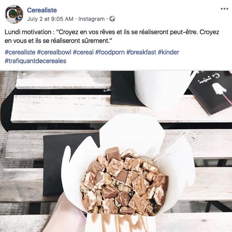Click the Lundi motivation caption text
232x232 pixels.
pos(112,37)
